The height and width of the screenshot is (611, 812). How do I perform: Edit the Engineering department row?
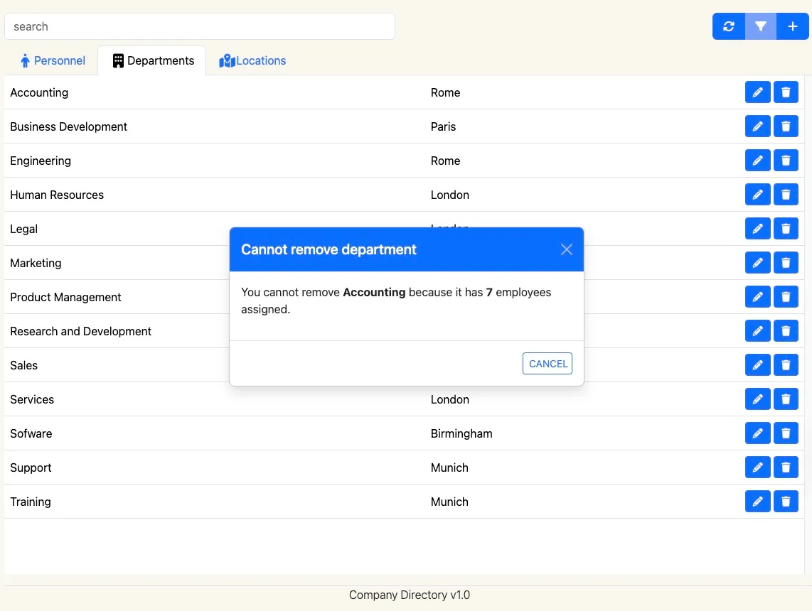tap(757, 161)
